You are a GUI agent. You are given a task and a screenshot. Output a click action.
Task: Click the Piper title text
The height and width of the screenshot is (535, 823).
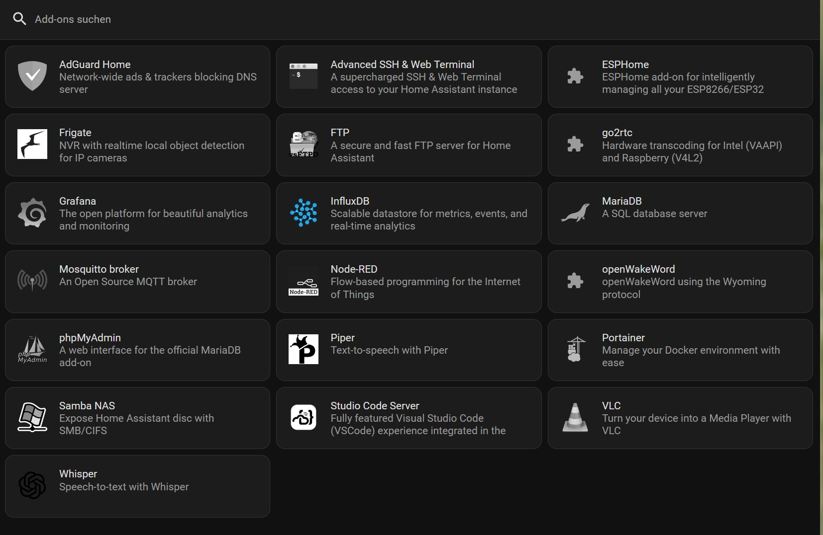342,338
